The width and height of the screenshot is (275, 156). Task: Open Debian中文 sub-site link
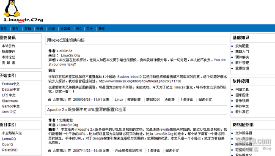(x=11, y=89)
